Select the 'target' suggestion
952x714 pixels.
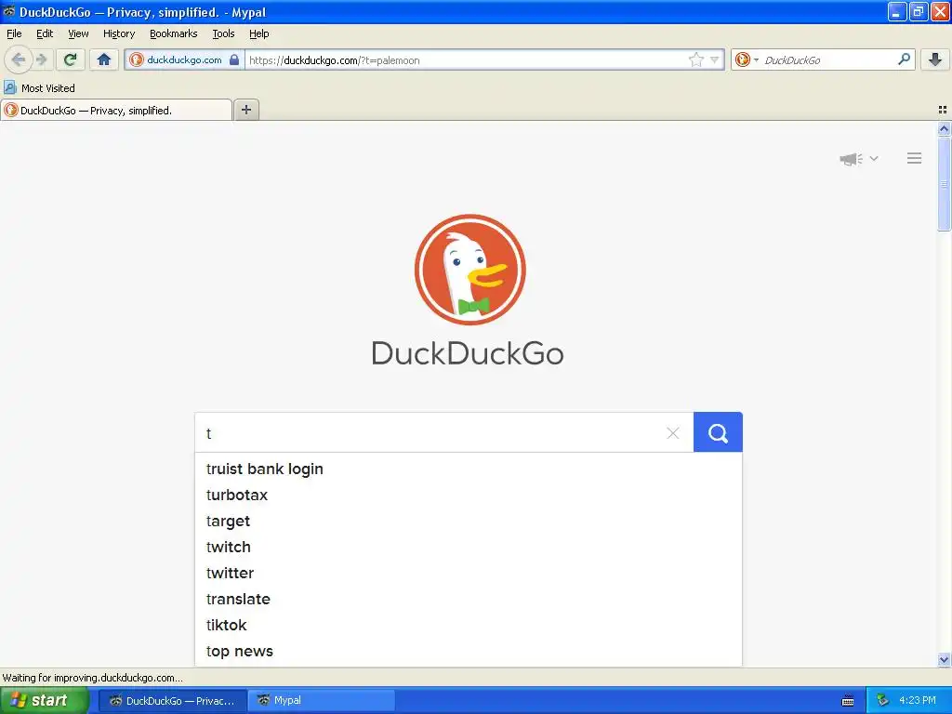[x=469, y=521]
